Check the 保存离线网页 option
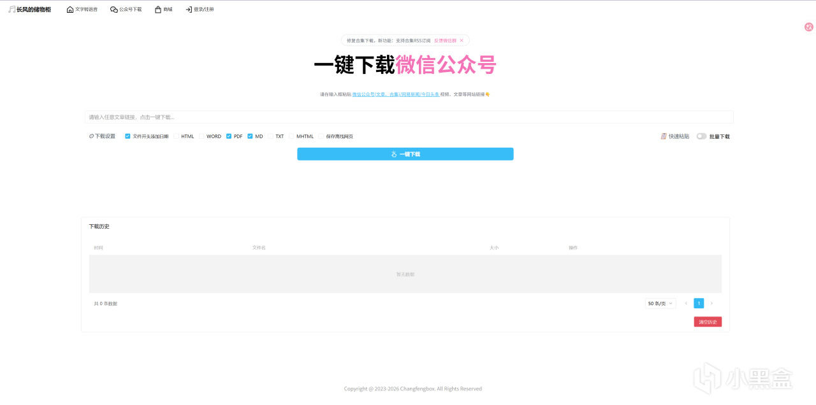 tap(321, 136)
